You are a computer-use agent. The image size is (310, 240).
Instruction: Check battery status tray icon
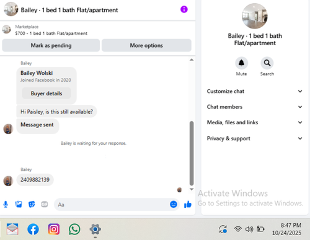tap(260, 229)
